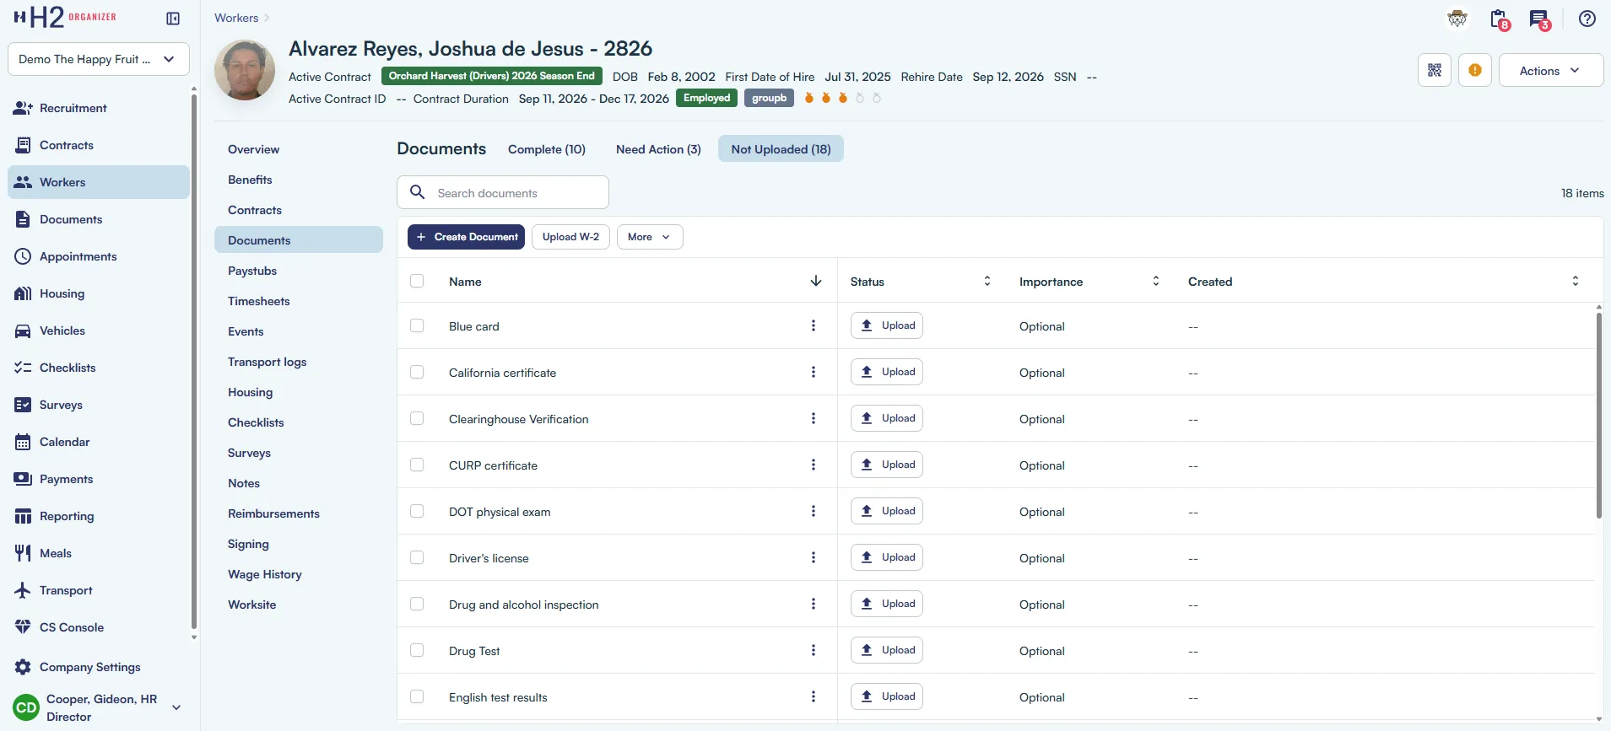Check the English test results row checkbox
The width and height of the screenshot is (1611, 731).
[x=417, y=696]
